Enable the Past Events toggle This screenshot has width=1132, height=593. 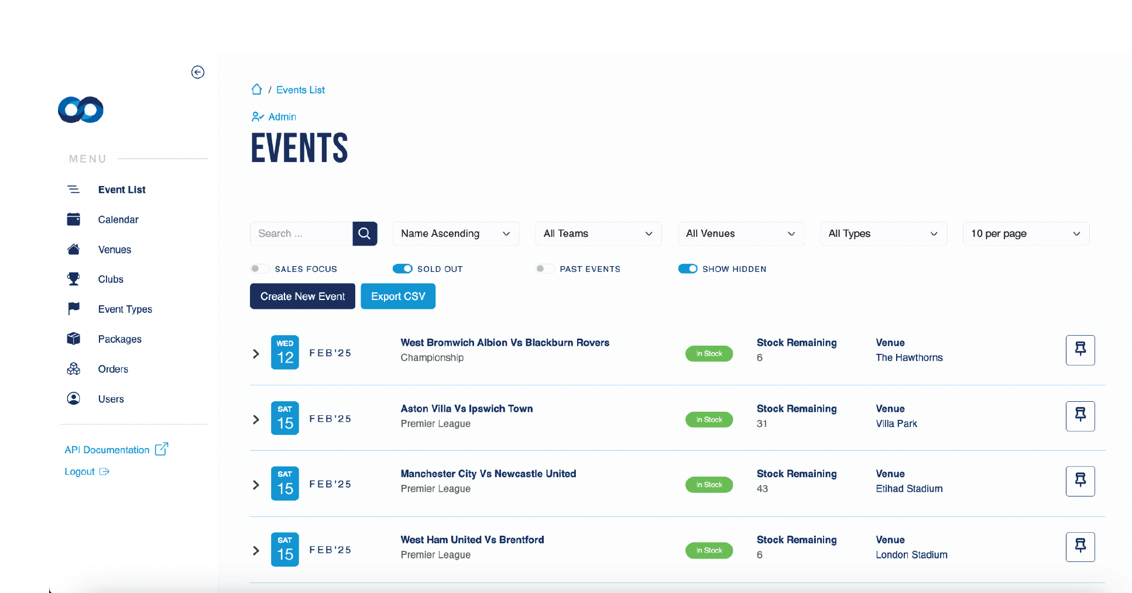click(x=544, y=269)
